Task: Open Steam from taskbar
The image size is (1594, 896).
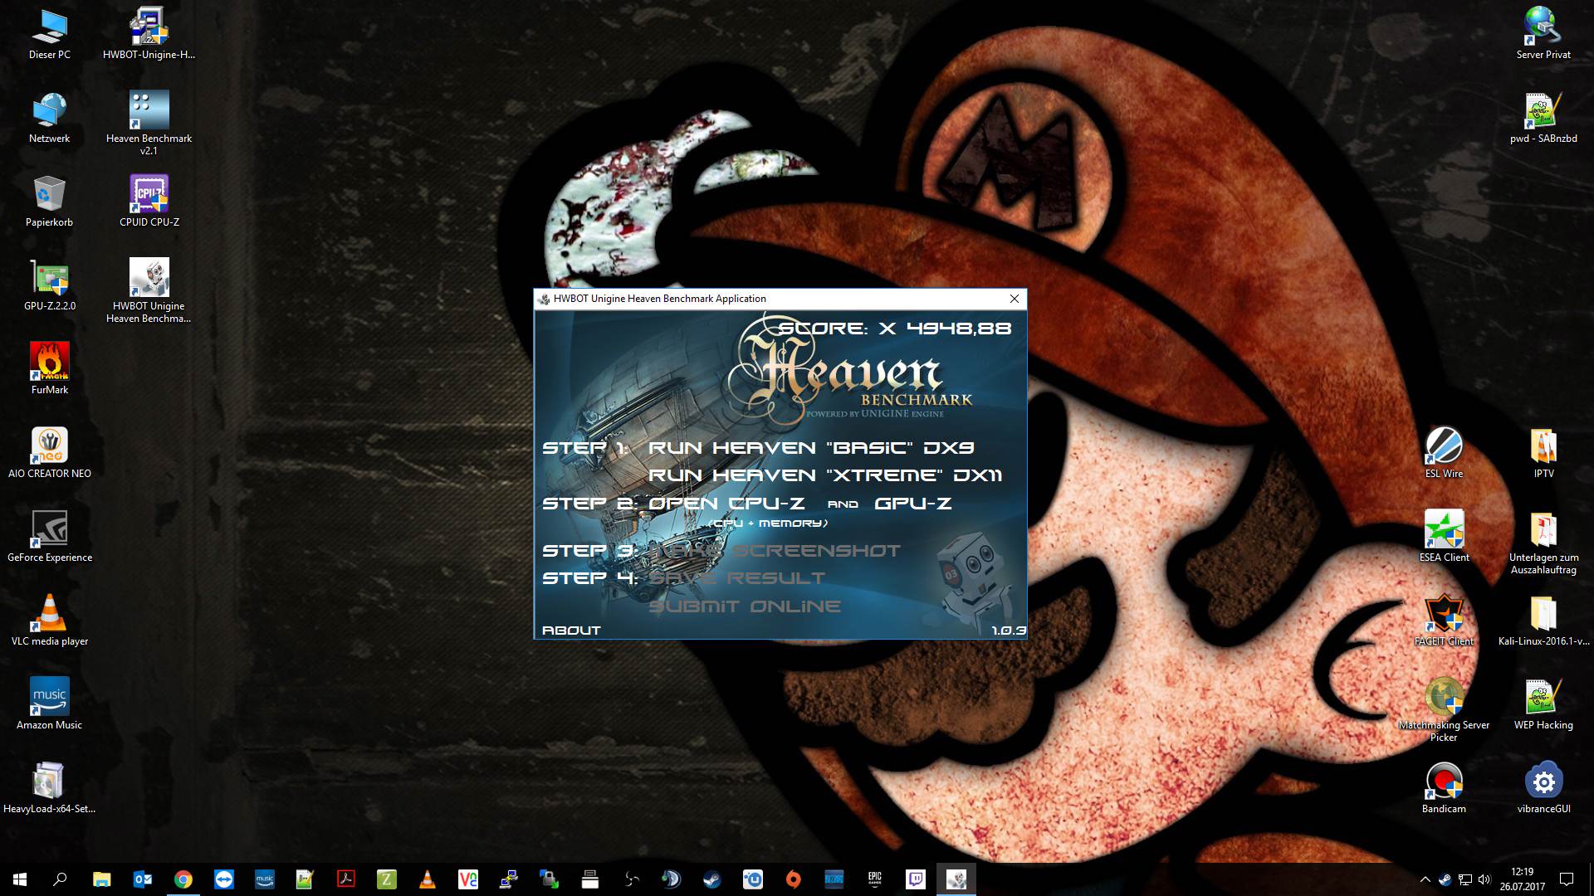Action: click(711, 879)
